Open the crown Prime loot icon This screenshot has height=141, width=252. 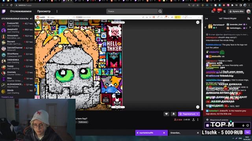(x=224, y=11)
